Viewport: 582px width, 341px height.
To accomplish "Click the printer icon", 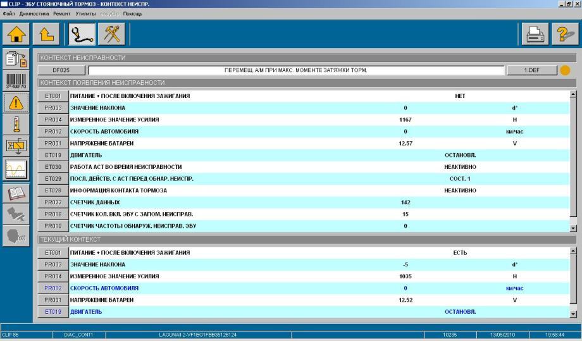I will 535,34.
